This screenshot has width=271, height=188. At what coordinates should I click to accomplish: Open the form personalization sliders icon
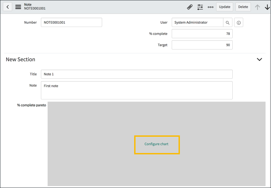pyautogui.click(x=200, y=7)
